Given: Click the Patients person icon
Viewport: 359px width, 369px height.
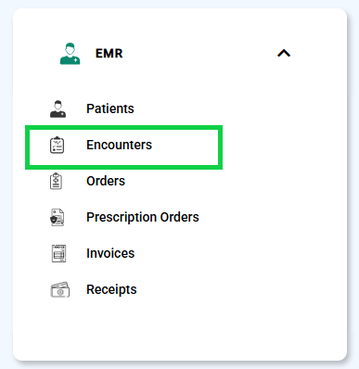Looking at the screenshot, I should [x=58, y=108].
